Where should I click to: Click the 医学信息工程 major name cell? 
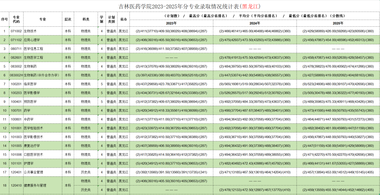pos(43,48)
